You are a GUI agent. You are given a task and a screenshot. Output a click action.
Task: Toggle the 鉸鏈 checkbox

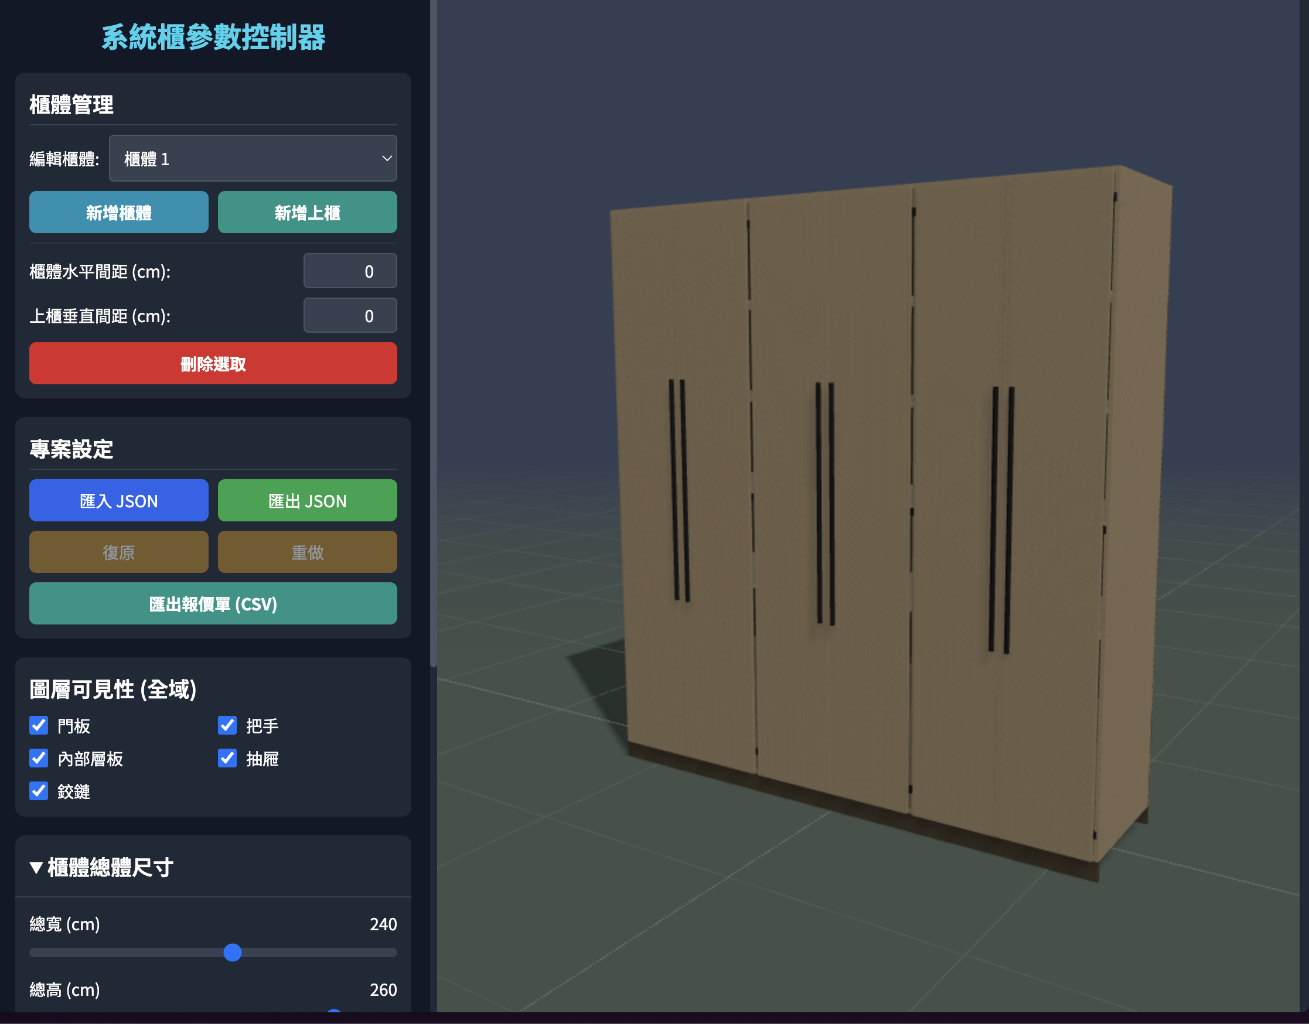[x=39, y=791]
